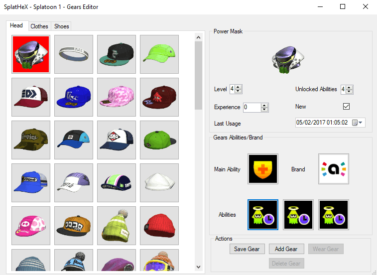377x275 pixels.
Task: Open the Main Ability icon selector
Action: click(x=263, y=169)
